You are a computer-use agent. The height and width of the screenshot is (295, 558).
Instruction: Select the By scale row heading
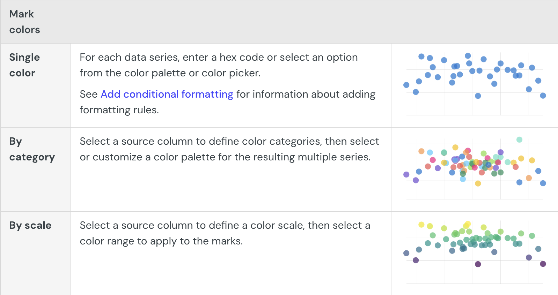(x=30, y=225)
